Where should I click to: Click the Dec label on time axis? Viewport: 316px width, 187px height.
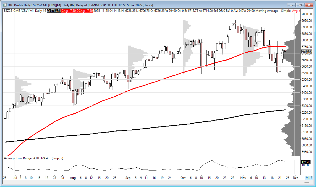pos(296,178)
